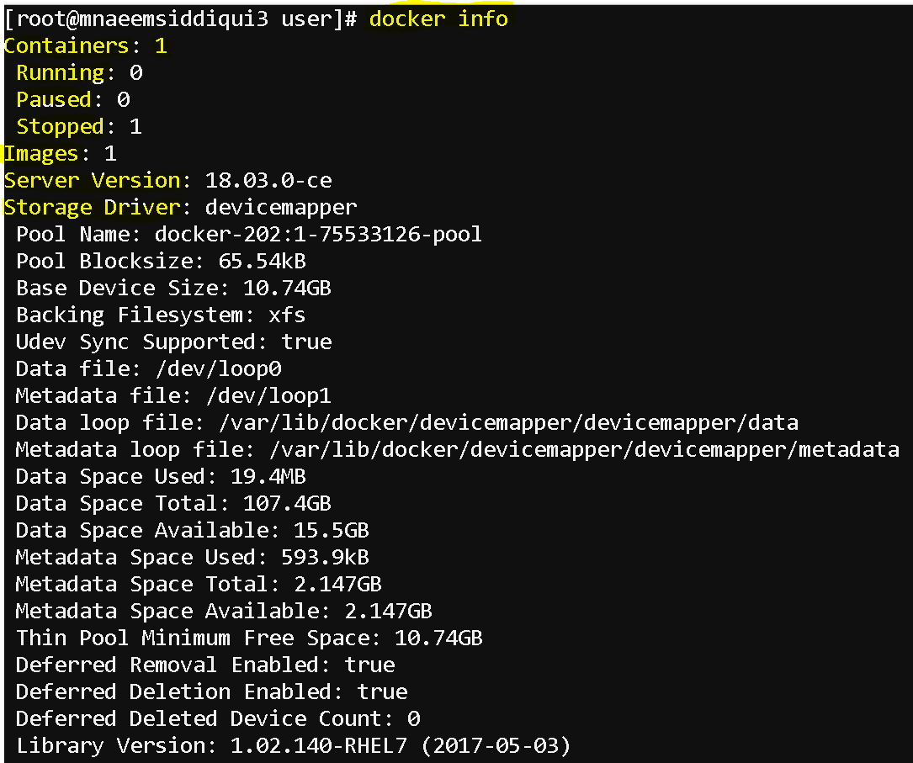Click the Base Device Size 10.74GB line
913x763 pixels.
(173, 288)
